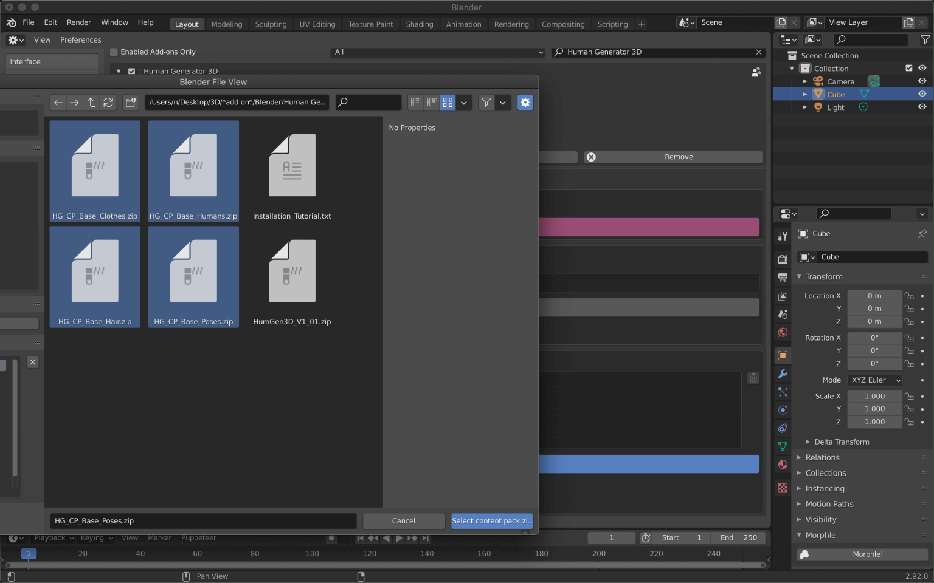Viewport: 934px width, 583px height.
Task: Switch to thumbnail display mode in File View
Action: tap(448, 102)
